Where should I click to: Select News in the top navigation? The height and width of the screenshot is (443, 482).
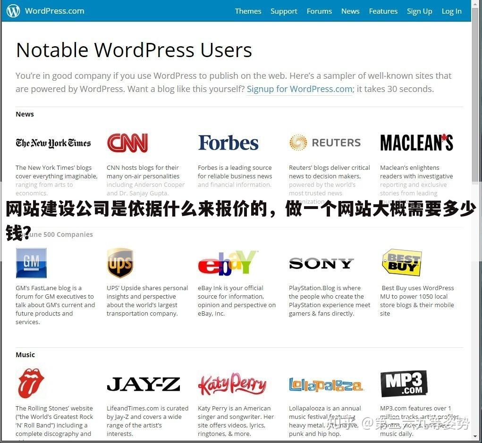coord(350,11)
